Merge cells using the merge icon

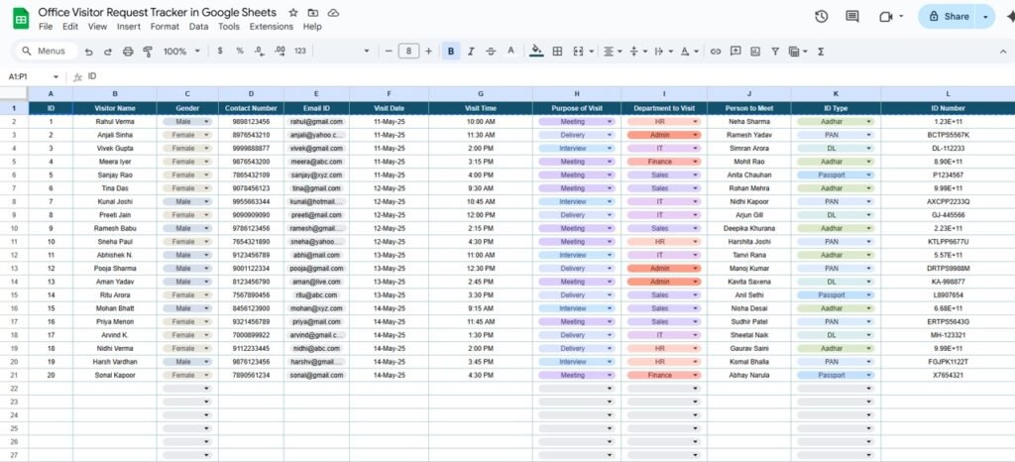pyautogui.click(x=579, y=52)
